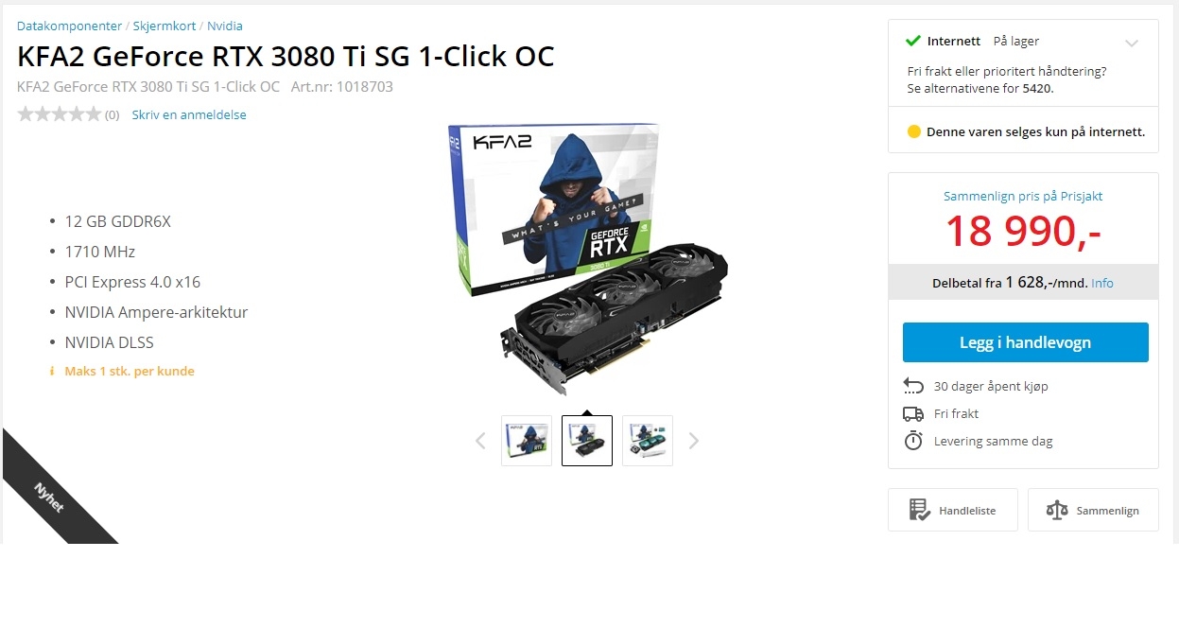
Task: Expand the Internett stock availability chevron
Action: click(1132, 43)
